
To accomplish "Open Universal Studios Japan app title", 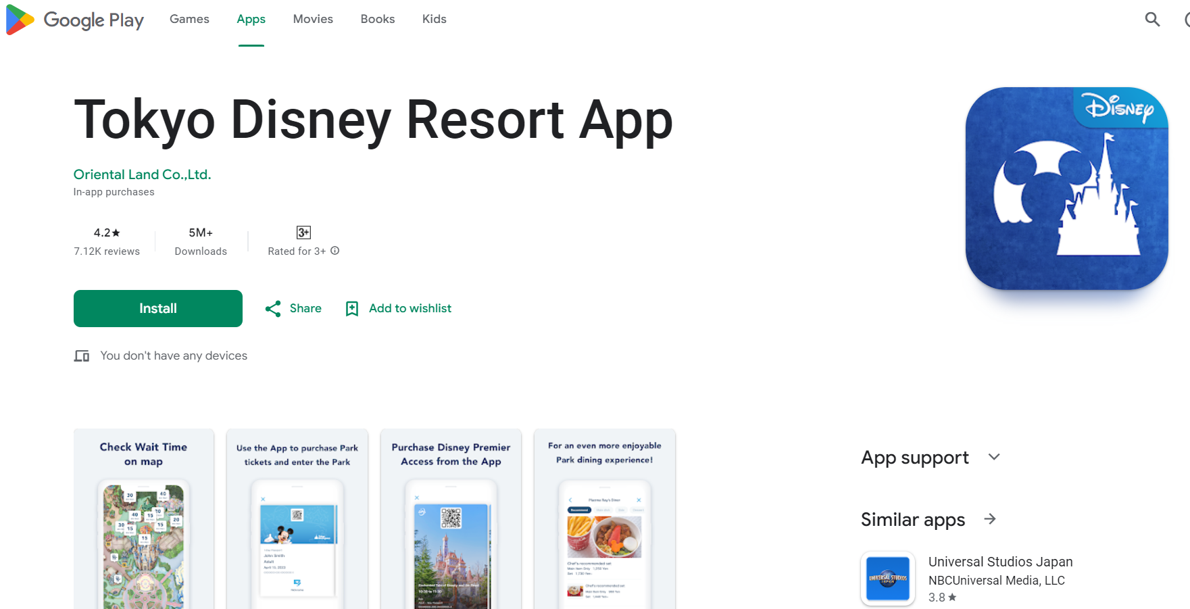I will pyautogui.click(x=1001, y=562).
